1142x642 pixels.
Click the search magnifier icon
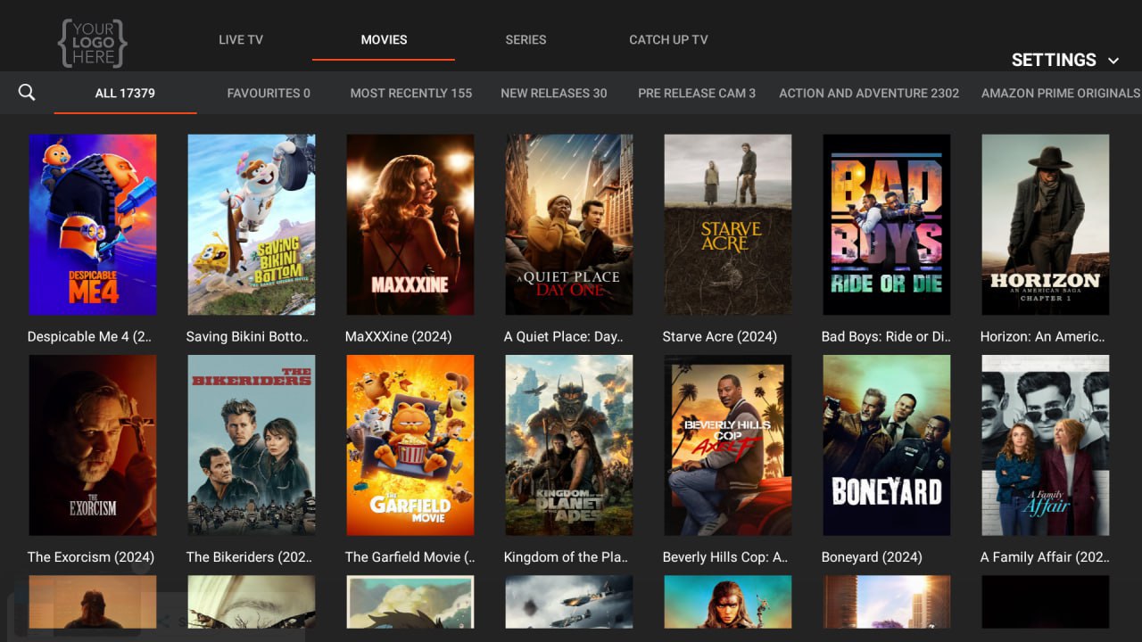[x=27, y=92]
